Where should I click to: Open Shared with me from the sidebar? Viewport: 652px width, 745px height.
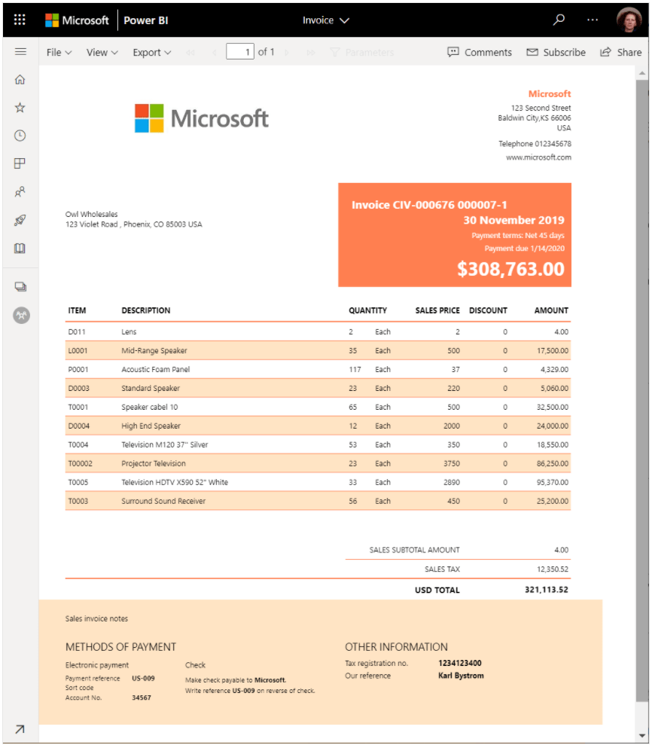20,191
